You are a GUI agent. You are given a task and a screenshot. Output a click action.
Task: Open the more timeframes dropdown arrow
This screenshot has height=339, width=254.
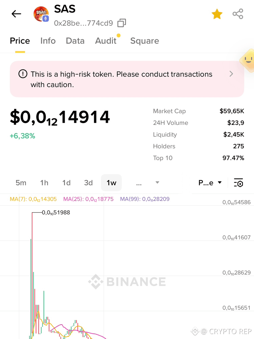click(157, 183)
